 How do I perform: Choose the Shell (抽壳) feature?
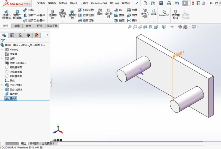tap(119, 20)
